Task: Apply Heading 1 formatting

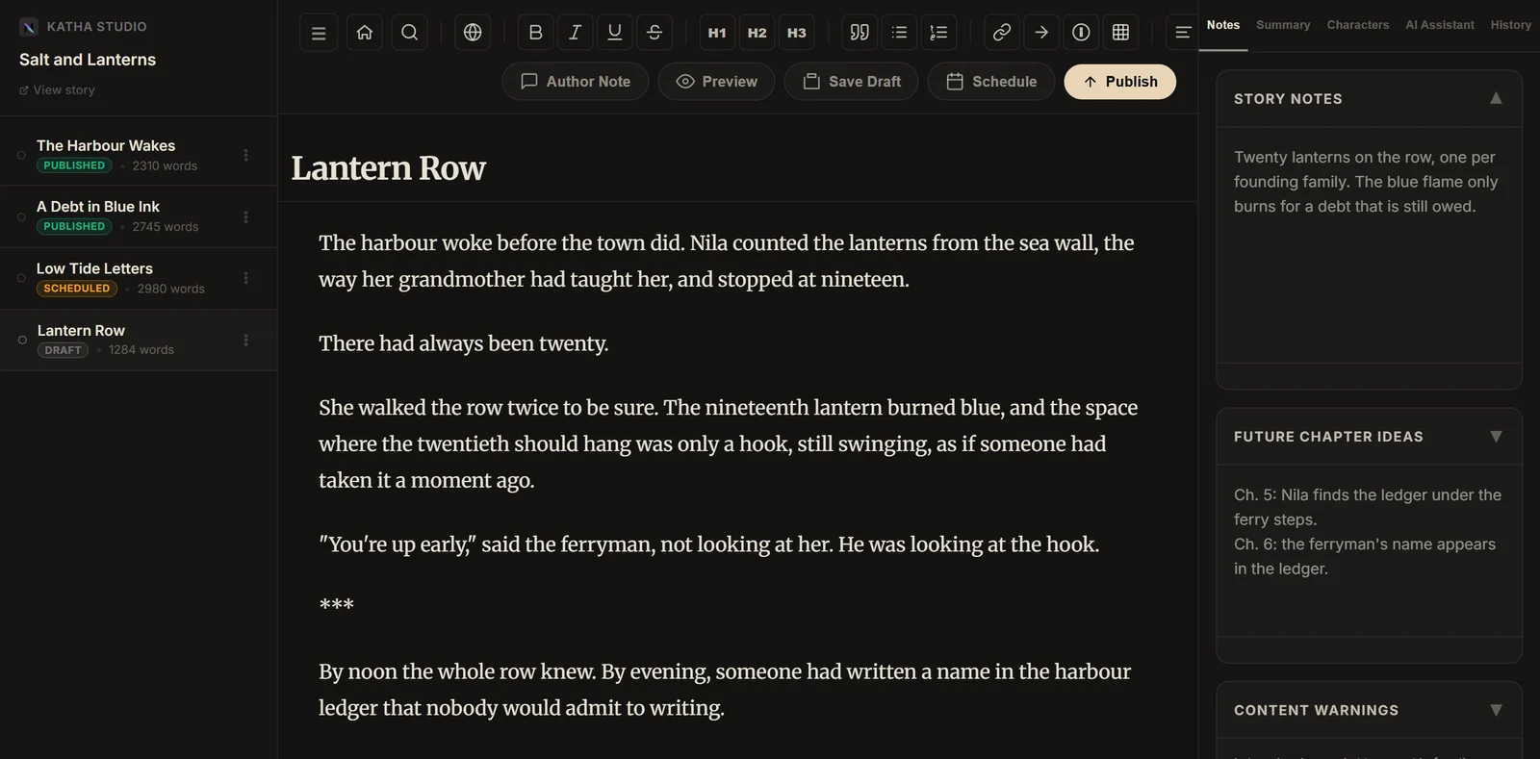Action: tap(717, 33)
